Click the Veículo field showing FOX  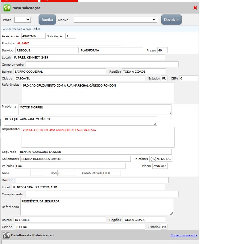pyautogui.click(x=70, y=166)
